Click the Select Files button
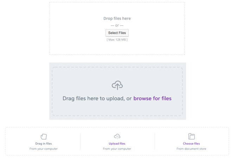 (117, 33)
